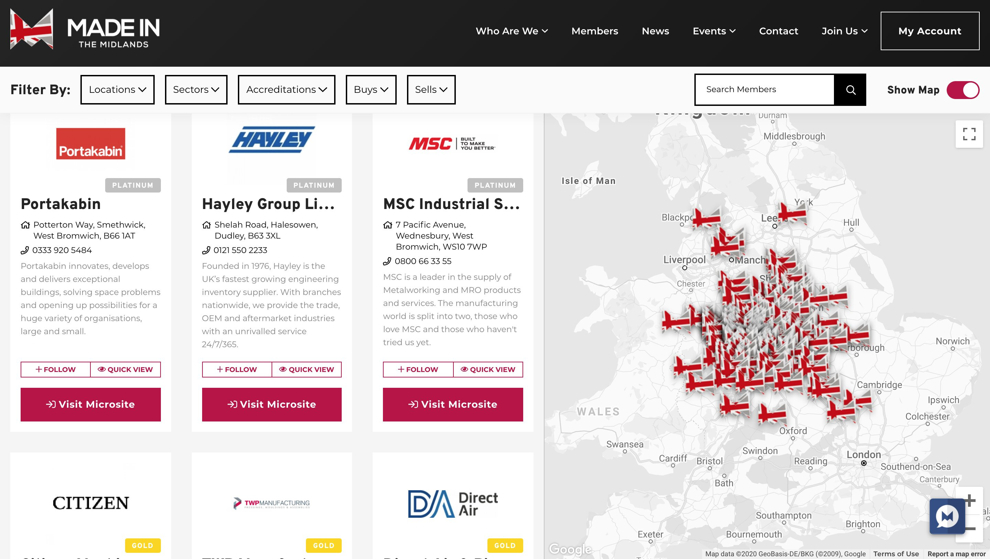This screenshot has width=990, height=559.
Task: Click Report a map error link
Action: coord(957,554)
